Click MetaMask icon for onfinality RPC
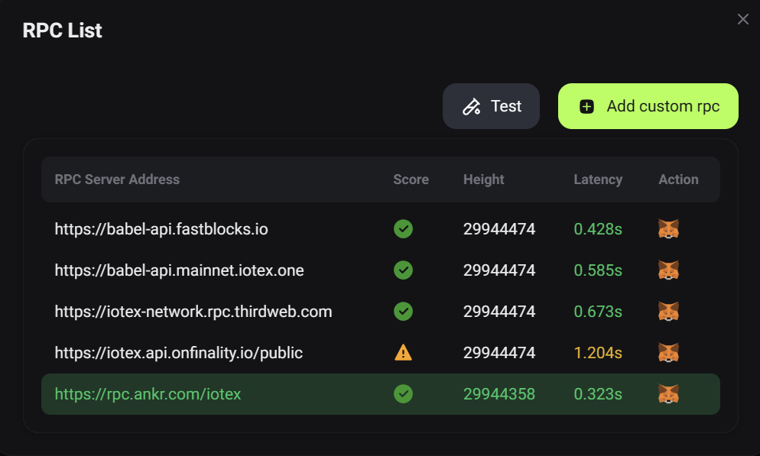Viewport: 760px width, 456px height. (668, 353)
